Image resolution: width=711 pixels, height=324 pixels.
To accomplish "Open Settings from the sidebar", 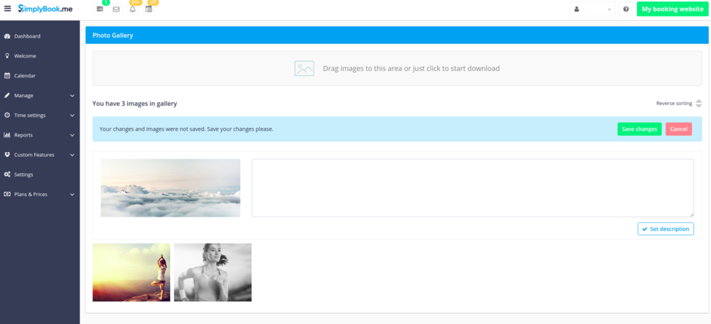I will coord(23,174).
